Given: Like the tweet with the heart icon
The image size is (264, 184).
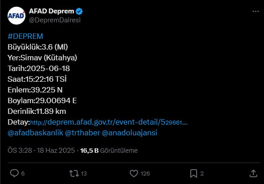Looking at the screenshot, I should click(x=134, y=173).
